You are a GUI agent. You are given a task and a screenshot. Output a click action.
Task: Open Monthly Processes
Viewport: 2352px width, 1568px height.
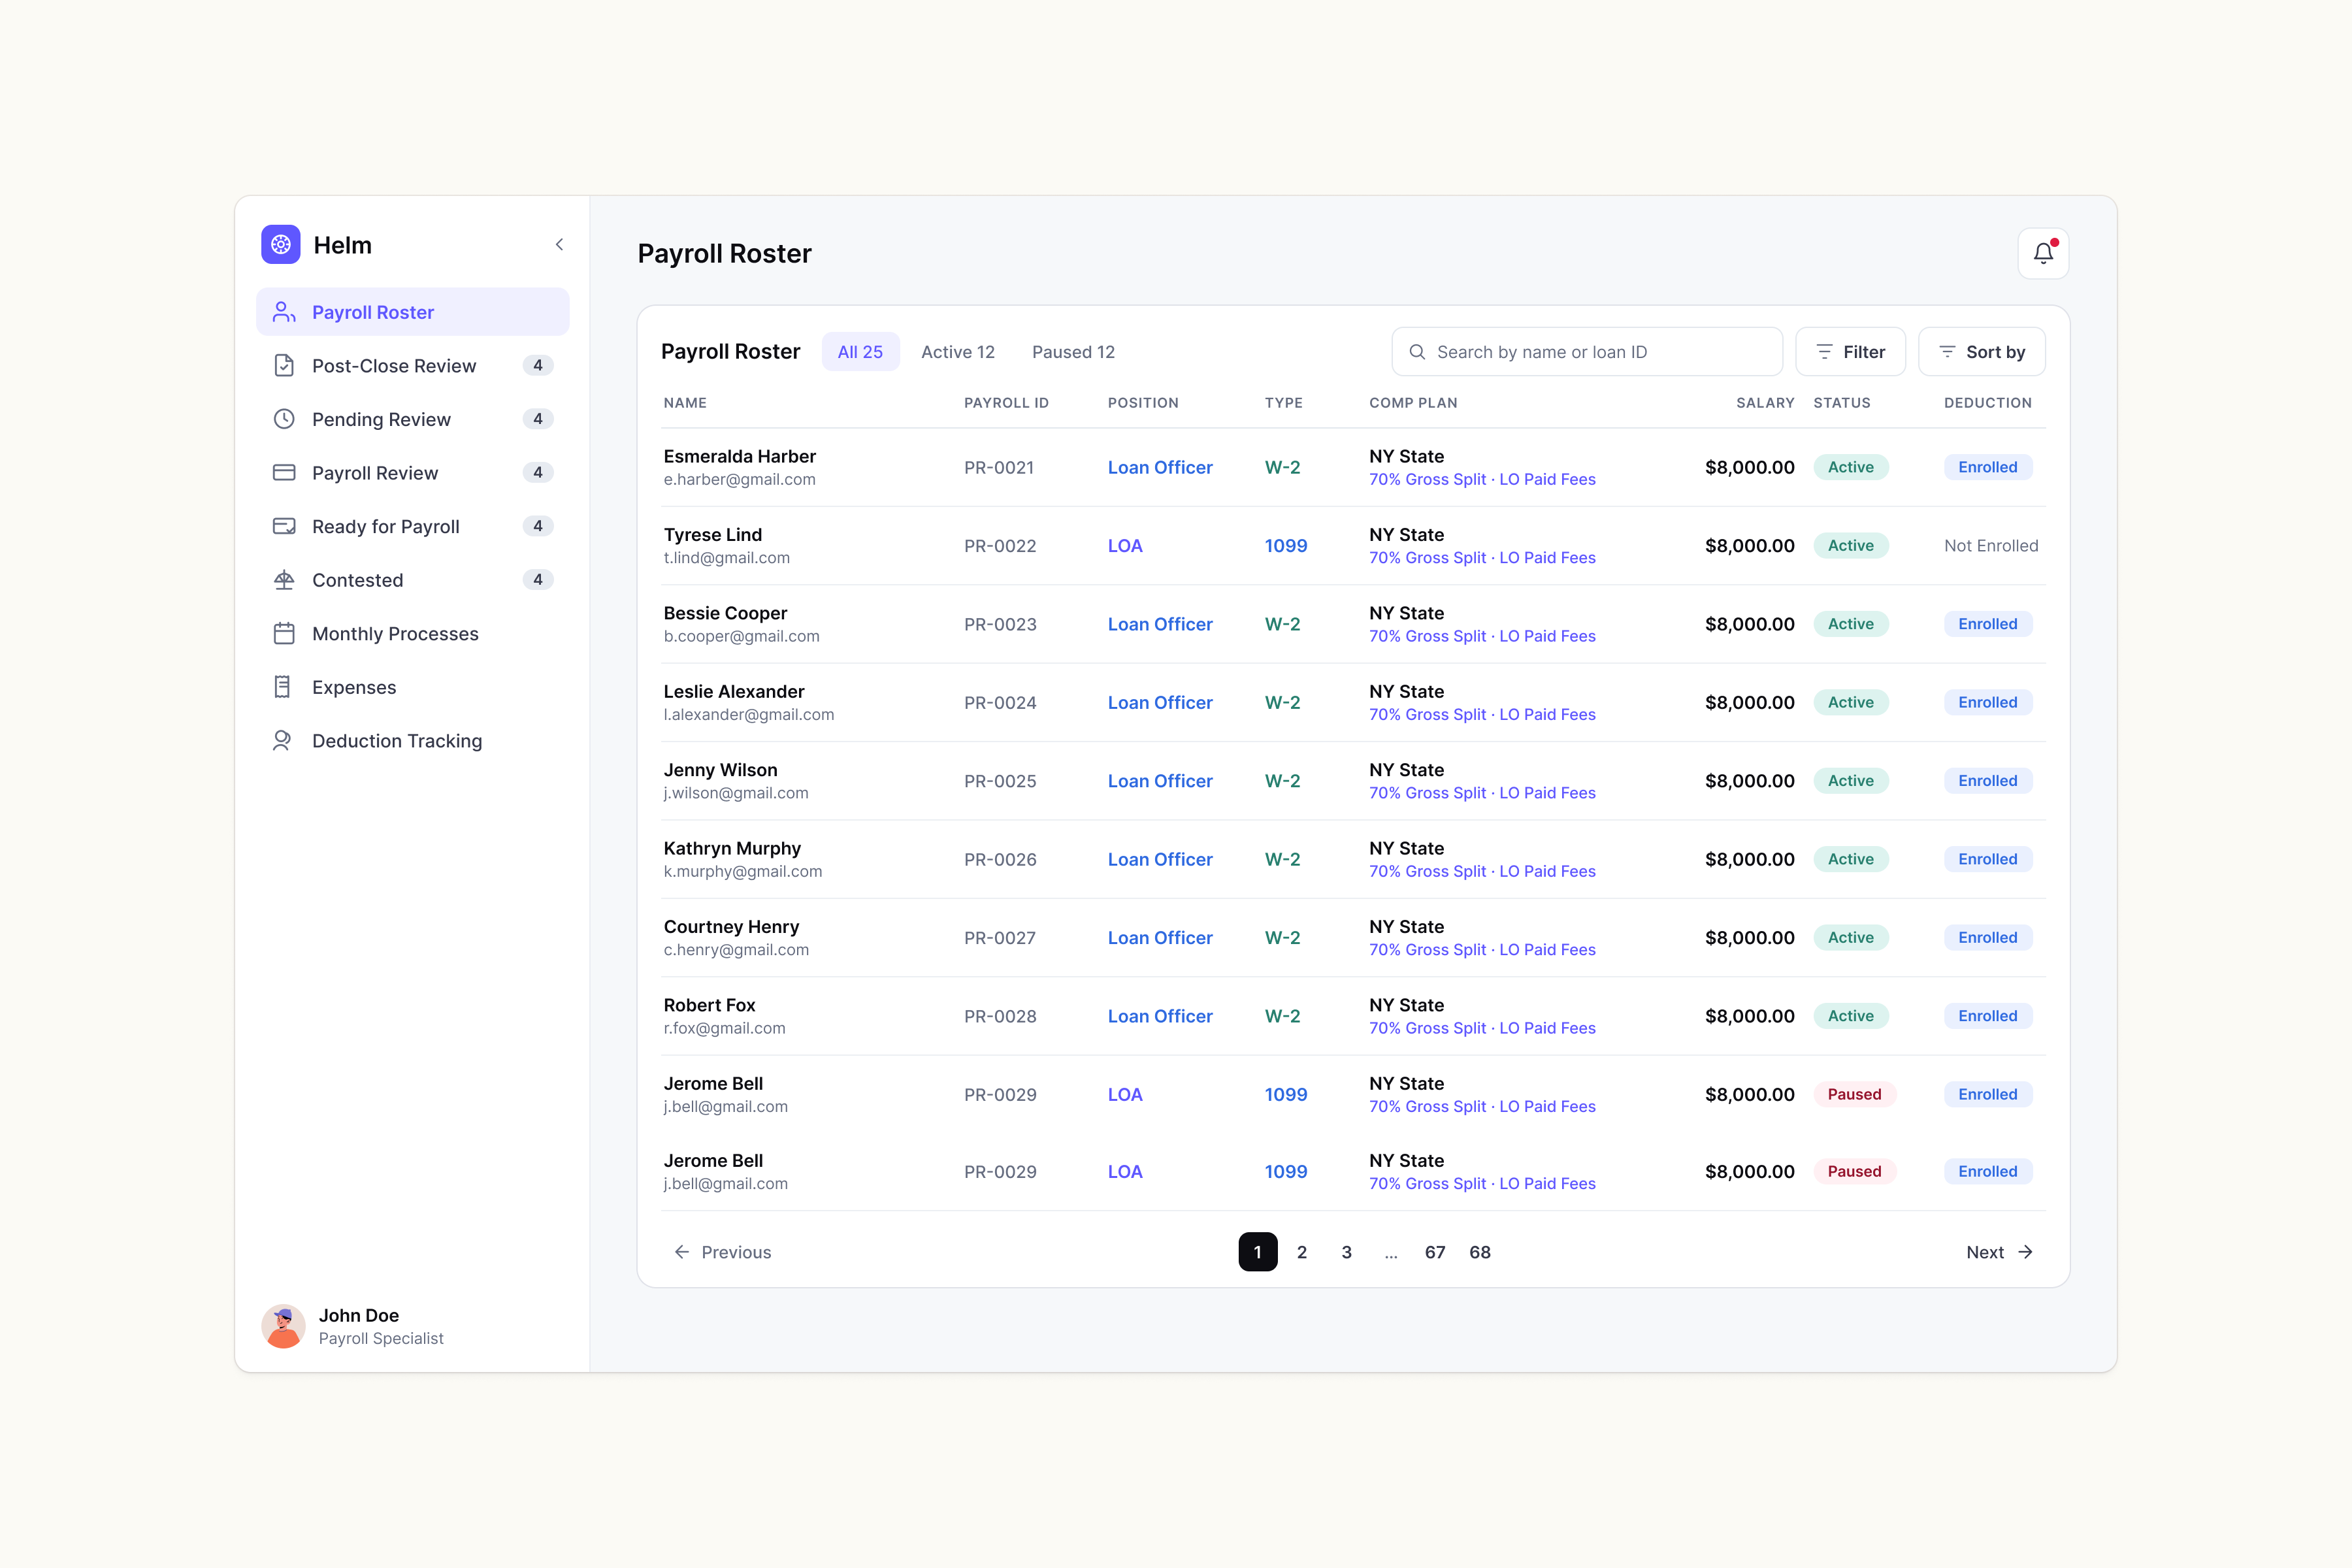pyautogui.click(x=413, y=634)
